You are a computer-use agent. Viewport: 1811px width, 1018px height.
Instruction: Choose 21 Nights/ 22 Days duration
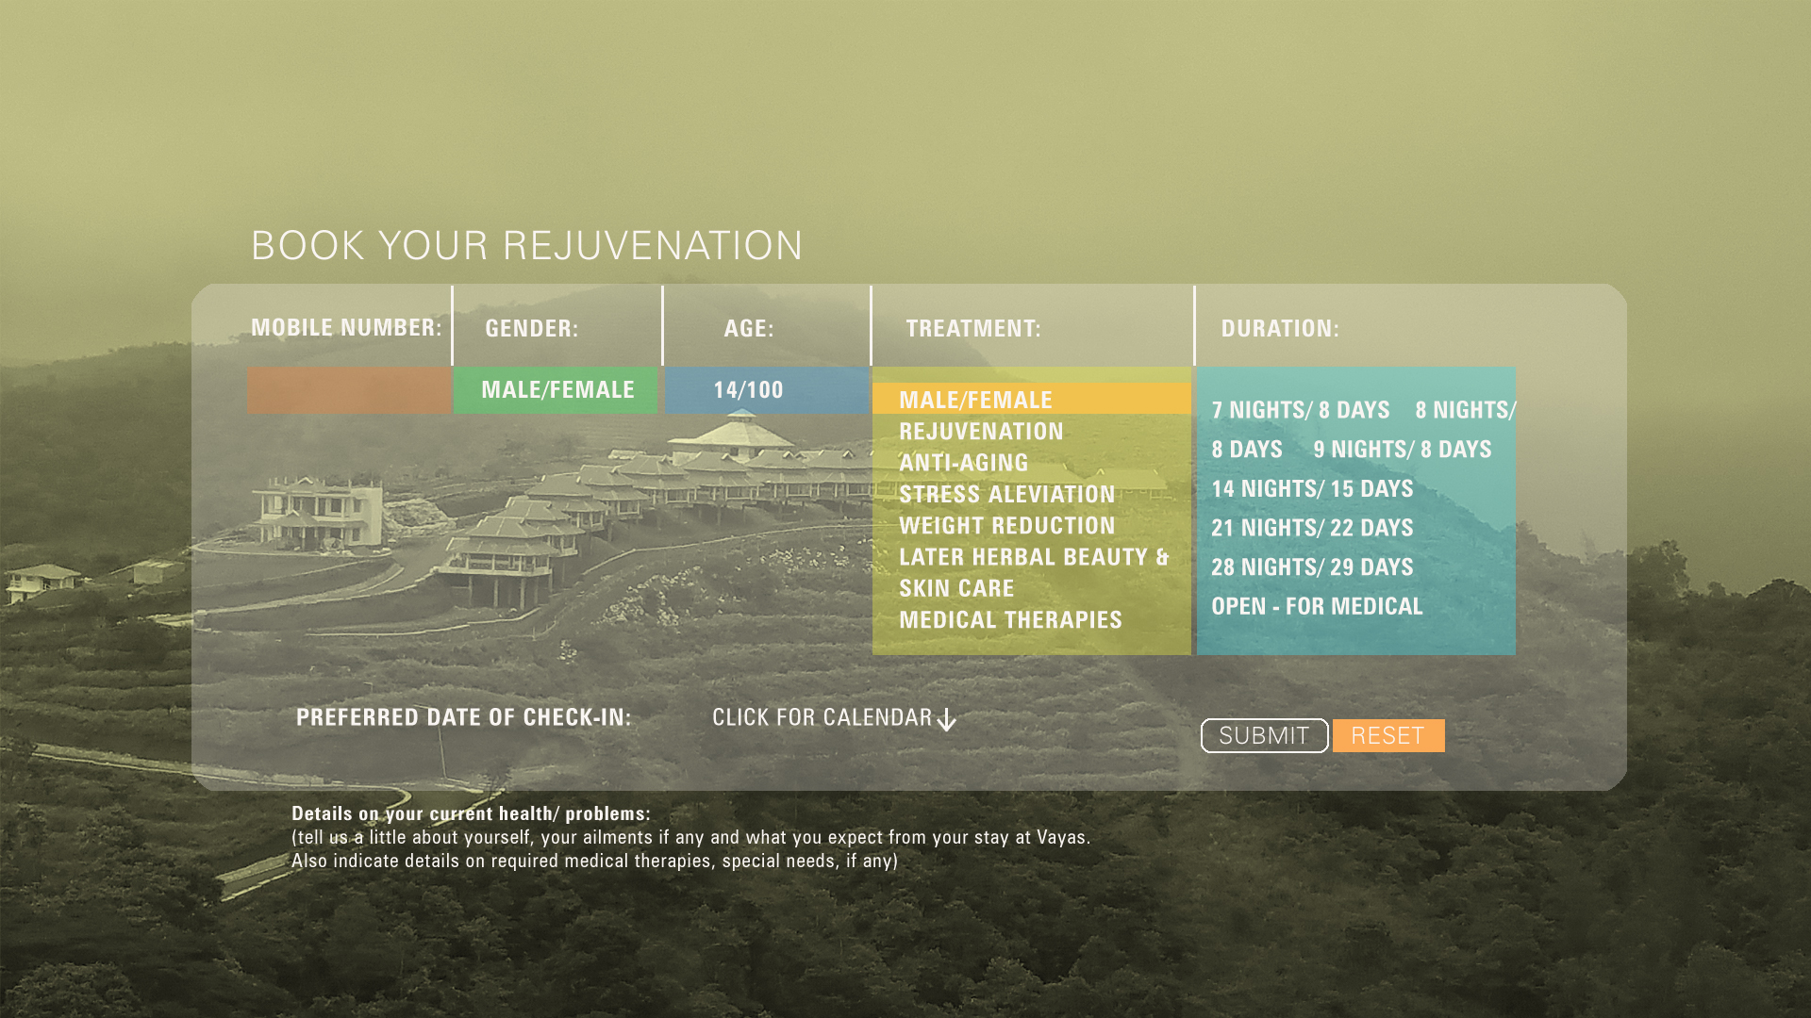click(1312, 528)
